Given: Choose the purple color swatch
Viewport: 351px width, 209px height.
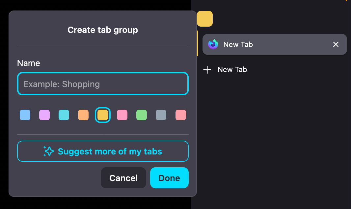Looking at the screenshot, I should tap(44, 115).
